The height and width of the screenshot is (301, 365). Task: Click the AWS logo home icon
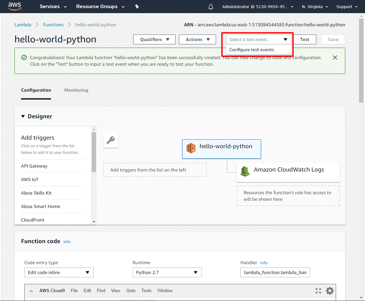point(15,6)
